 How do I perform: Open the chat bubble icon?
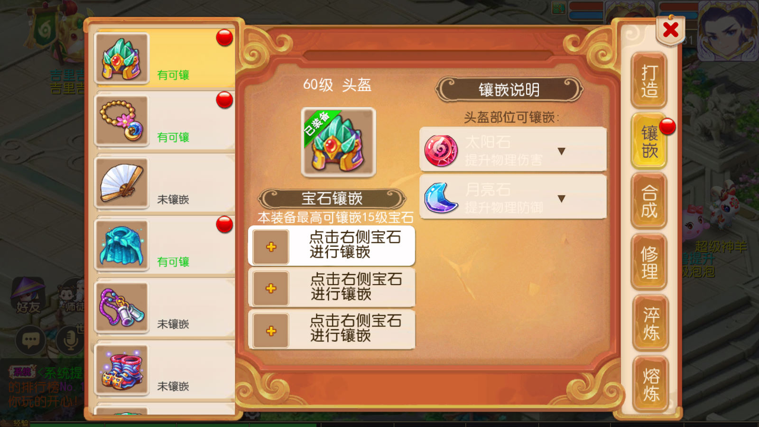click(31, 340)
